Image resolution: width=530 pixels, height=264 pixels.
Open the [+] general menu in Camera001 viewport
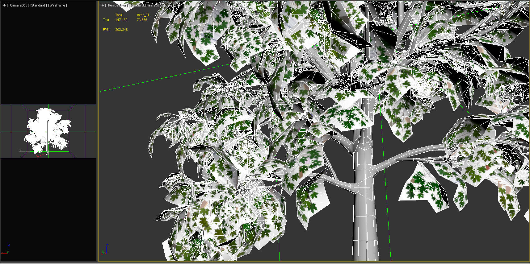[x=4, y=5]
